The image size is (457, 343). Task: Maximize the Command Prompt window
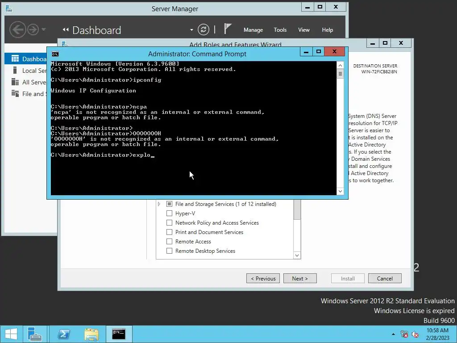point(318,52)
